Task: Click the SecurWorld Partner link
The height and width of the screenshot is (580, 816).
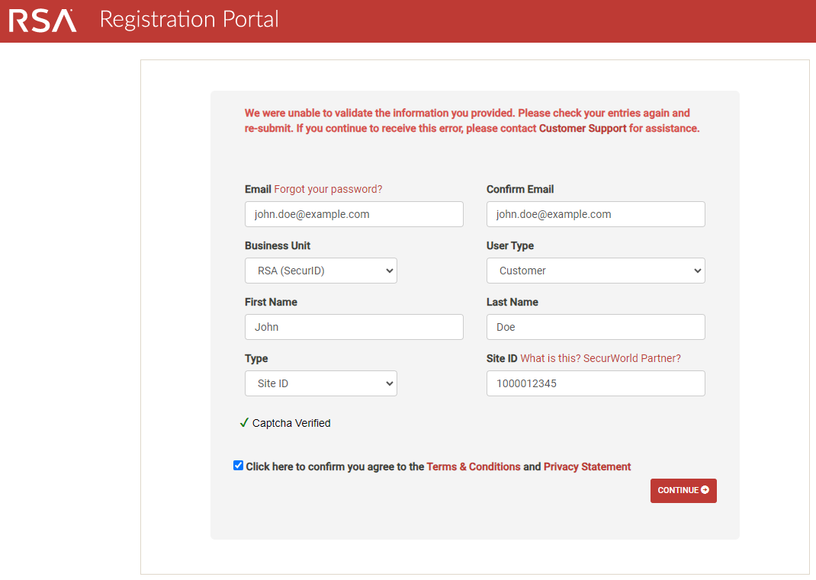Action: (633, 358)
